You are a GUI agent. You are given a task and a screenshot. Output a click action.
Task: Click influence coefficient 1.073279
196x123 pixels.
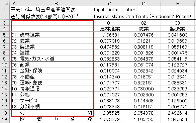click(110, 119)
